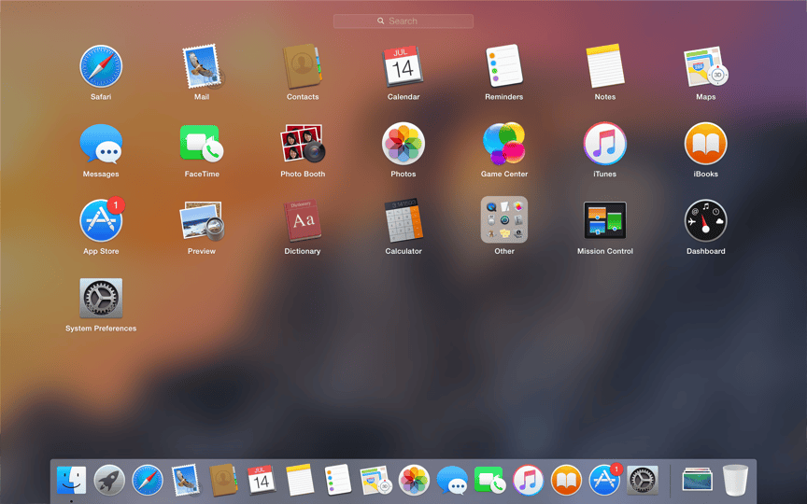Launch Maps from the Launchpad grid

tap(705, 66)
